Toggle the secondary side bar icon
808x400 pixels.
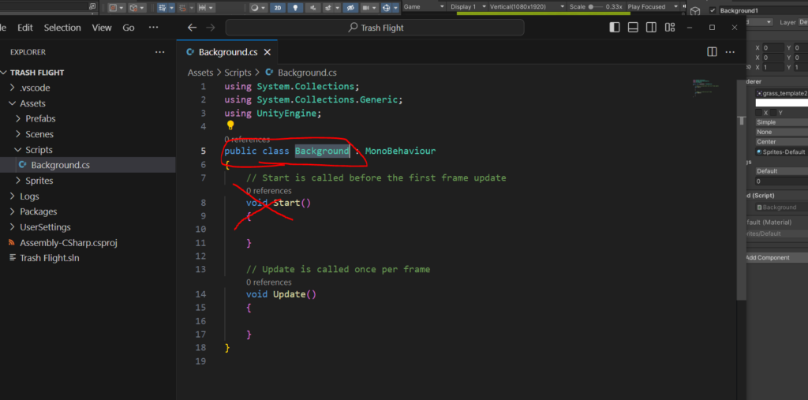[x=651, y=28]
